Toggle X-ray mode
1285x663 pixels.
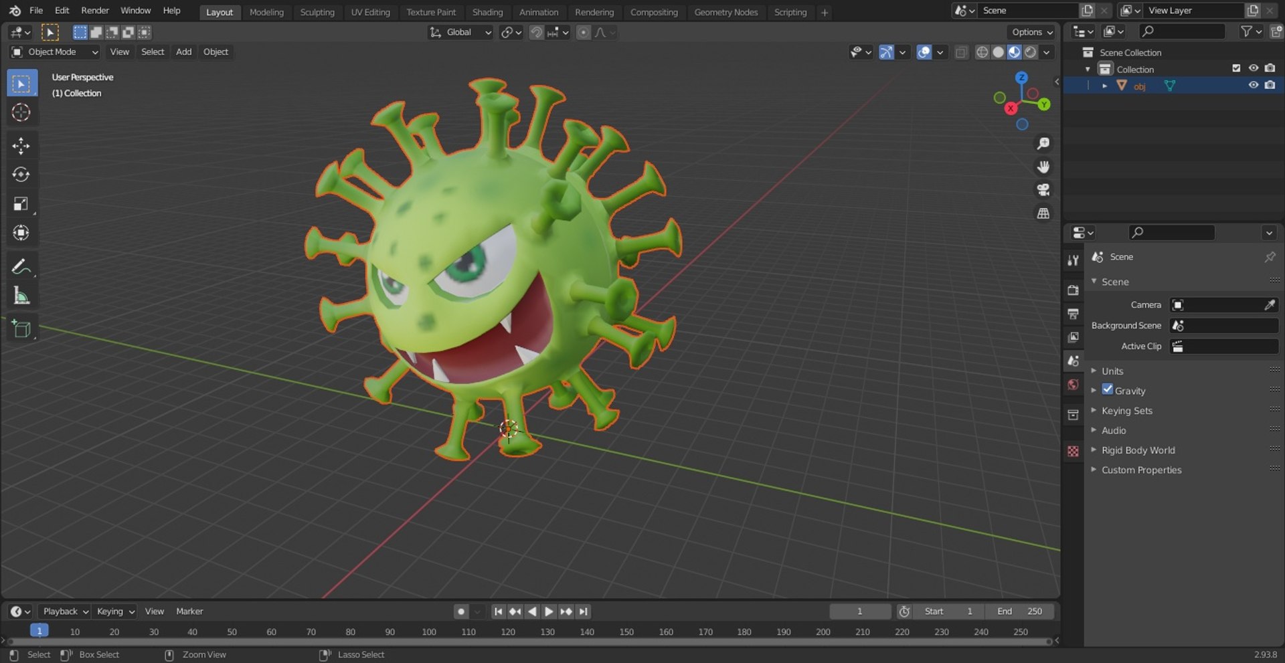tap(961, 52)
